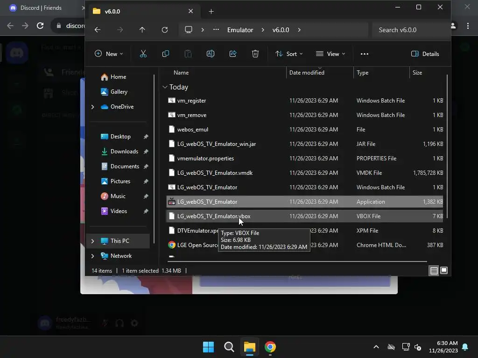The width and height of the screenshot is (478, 358).
Task: Expand chevron after v6.0.0 breadcrumb
Action: [299, 30]
